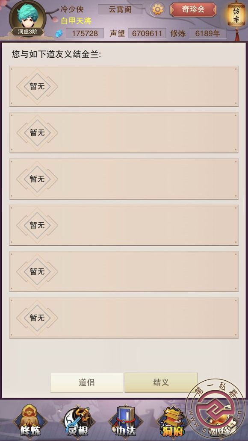This screenshot has width=248, height=441.
Task: Open the 坊市 lantern market icon
Action: 236,16
